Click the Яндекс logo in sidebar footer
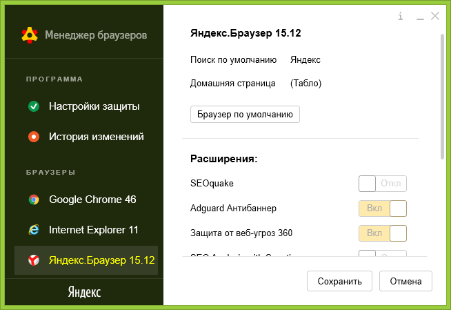Viewport: 451px width, 310px height. tap(84, 292)
